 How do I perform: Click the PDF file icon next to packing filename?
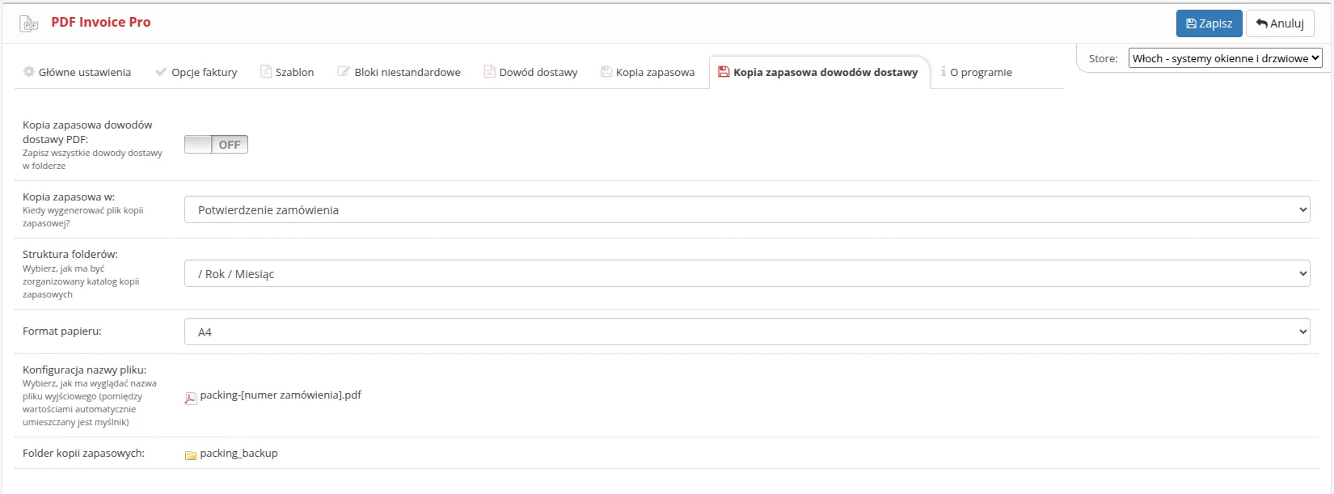tap(191, 398)
